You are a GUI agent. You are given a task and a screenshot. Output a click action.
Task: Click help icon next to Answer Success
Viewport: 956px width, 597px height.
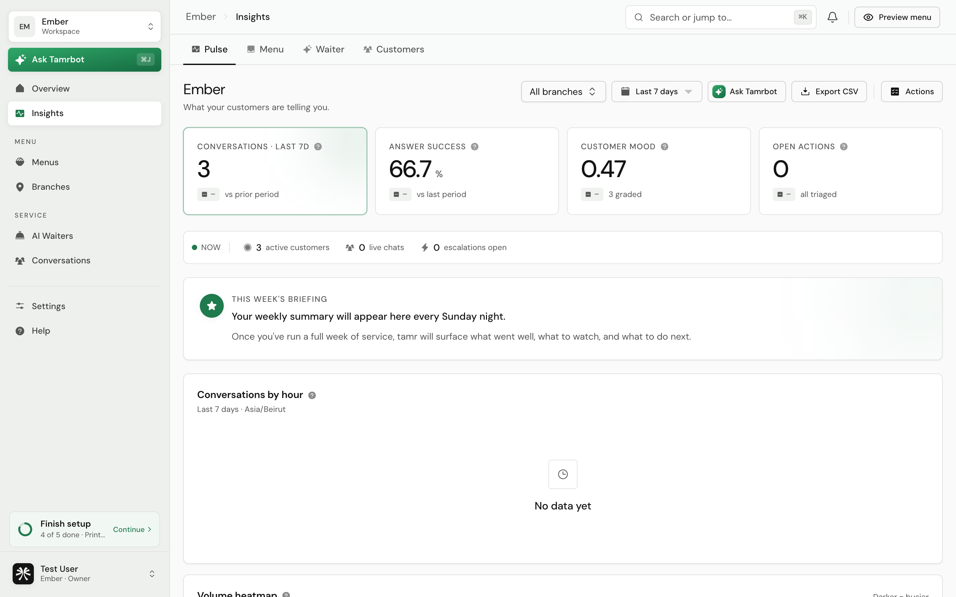(475, 147)
